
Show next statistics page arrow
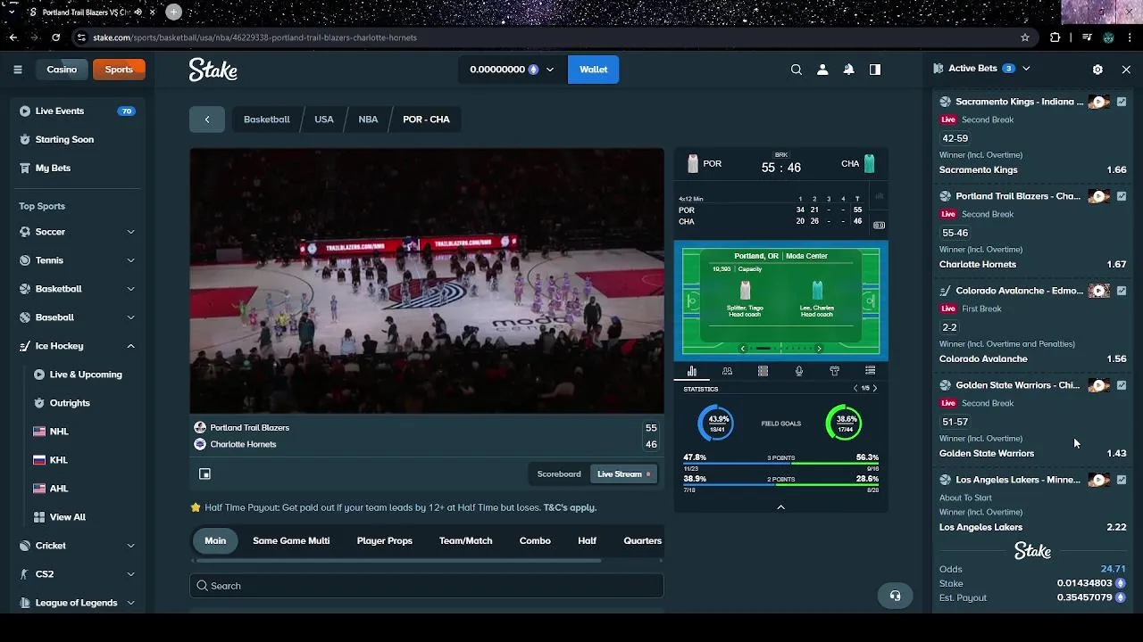[875, 389]
